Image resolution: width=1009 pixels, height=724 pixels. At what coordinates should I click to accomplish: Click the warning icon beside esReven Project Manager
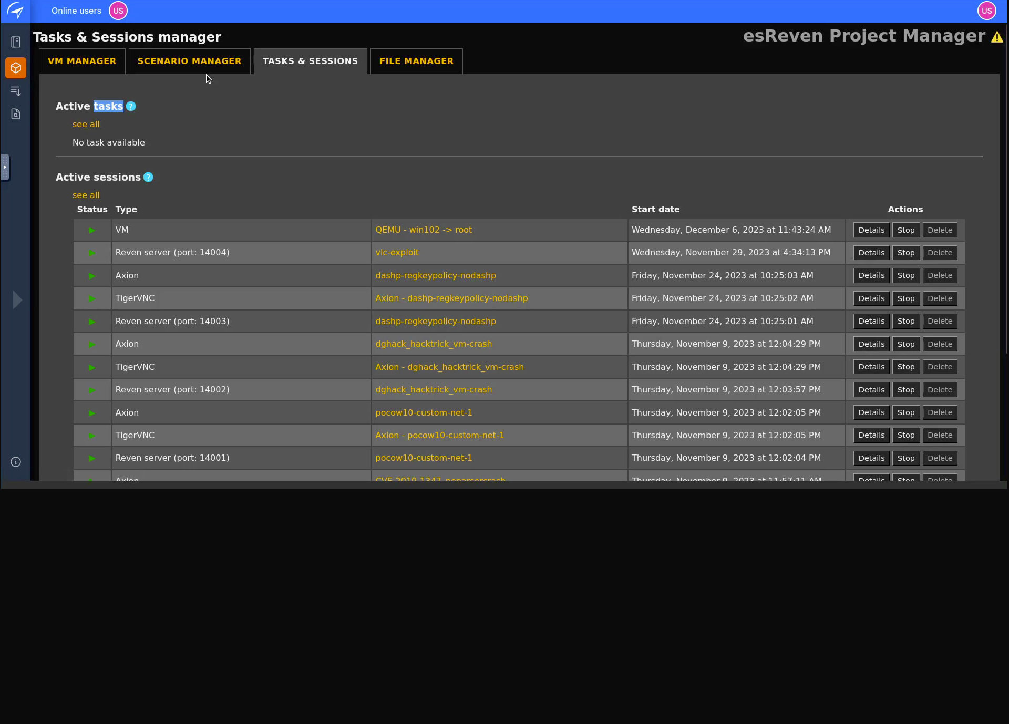coord(998,37)
